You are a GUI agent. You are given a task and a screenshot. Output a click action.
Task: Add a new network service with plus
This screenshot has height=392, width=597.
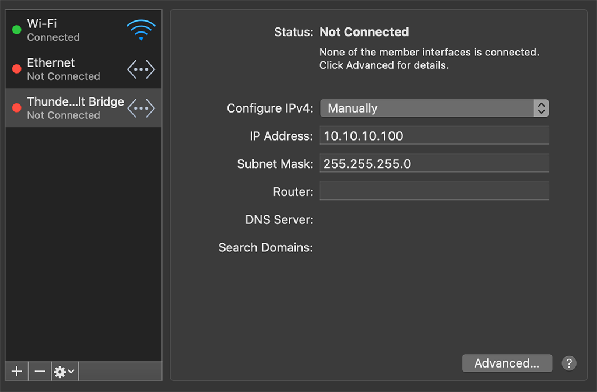click(17, 371)
